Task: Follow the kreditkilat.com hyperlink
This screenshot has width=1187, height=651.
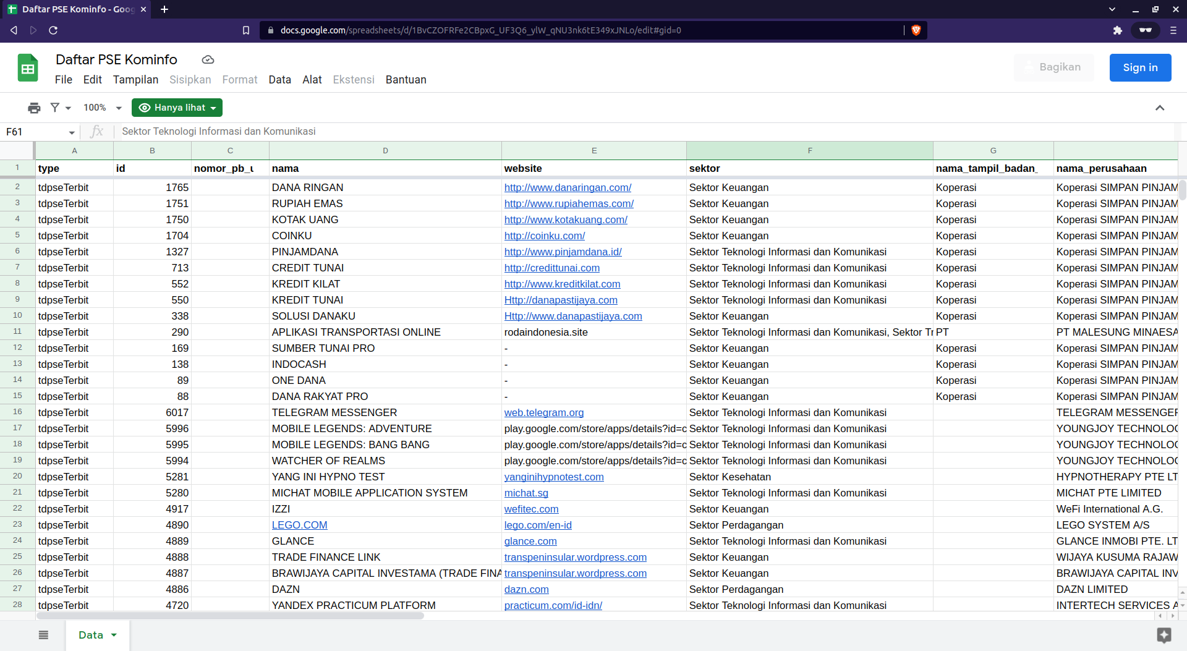Action: (562, 284)
